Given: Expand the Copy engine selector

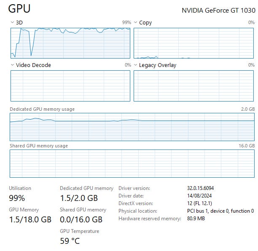Looking at the screenshot, I should 136,22.
